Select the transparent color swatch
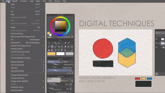 tap(69, 54)
